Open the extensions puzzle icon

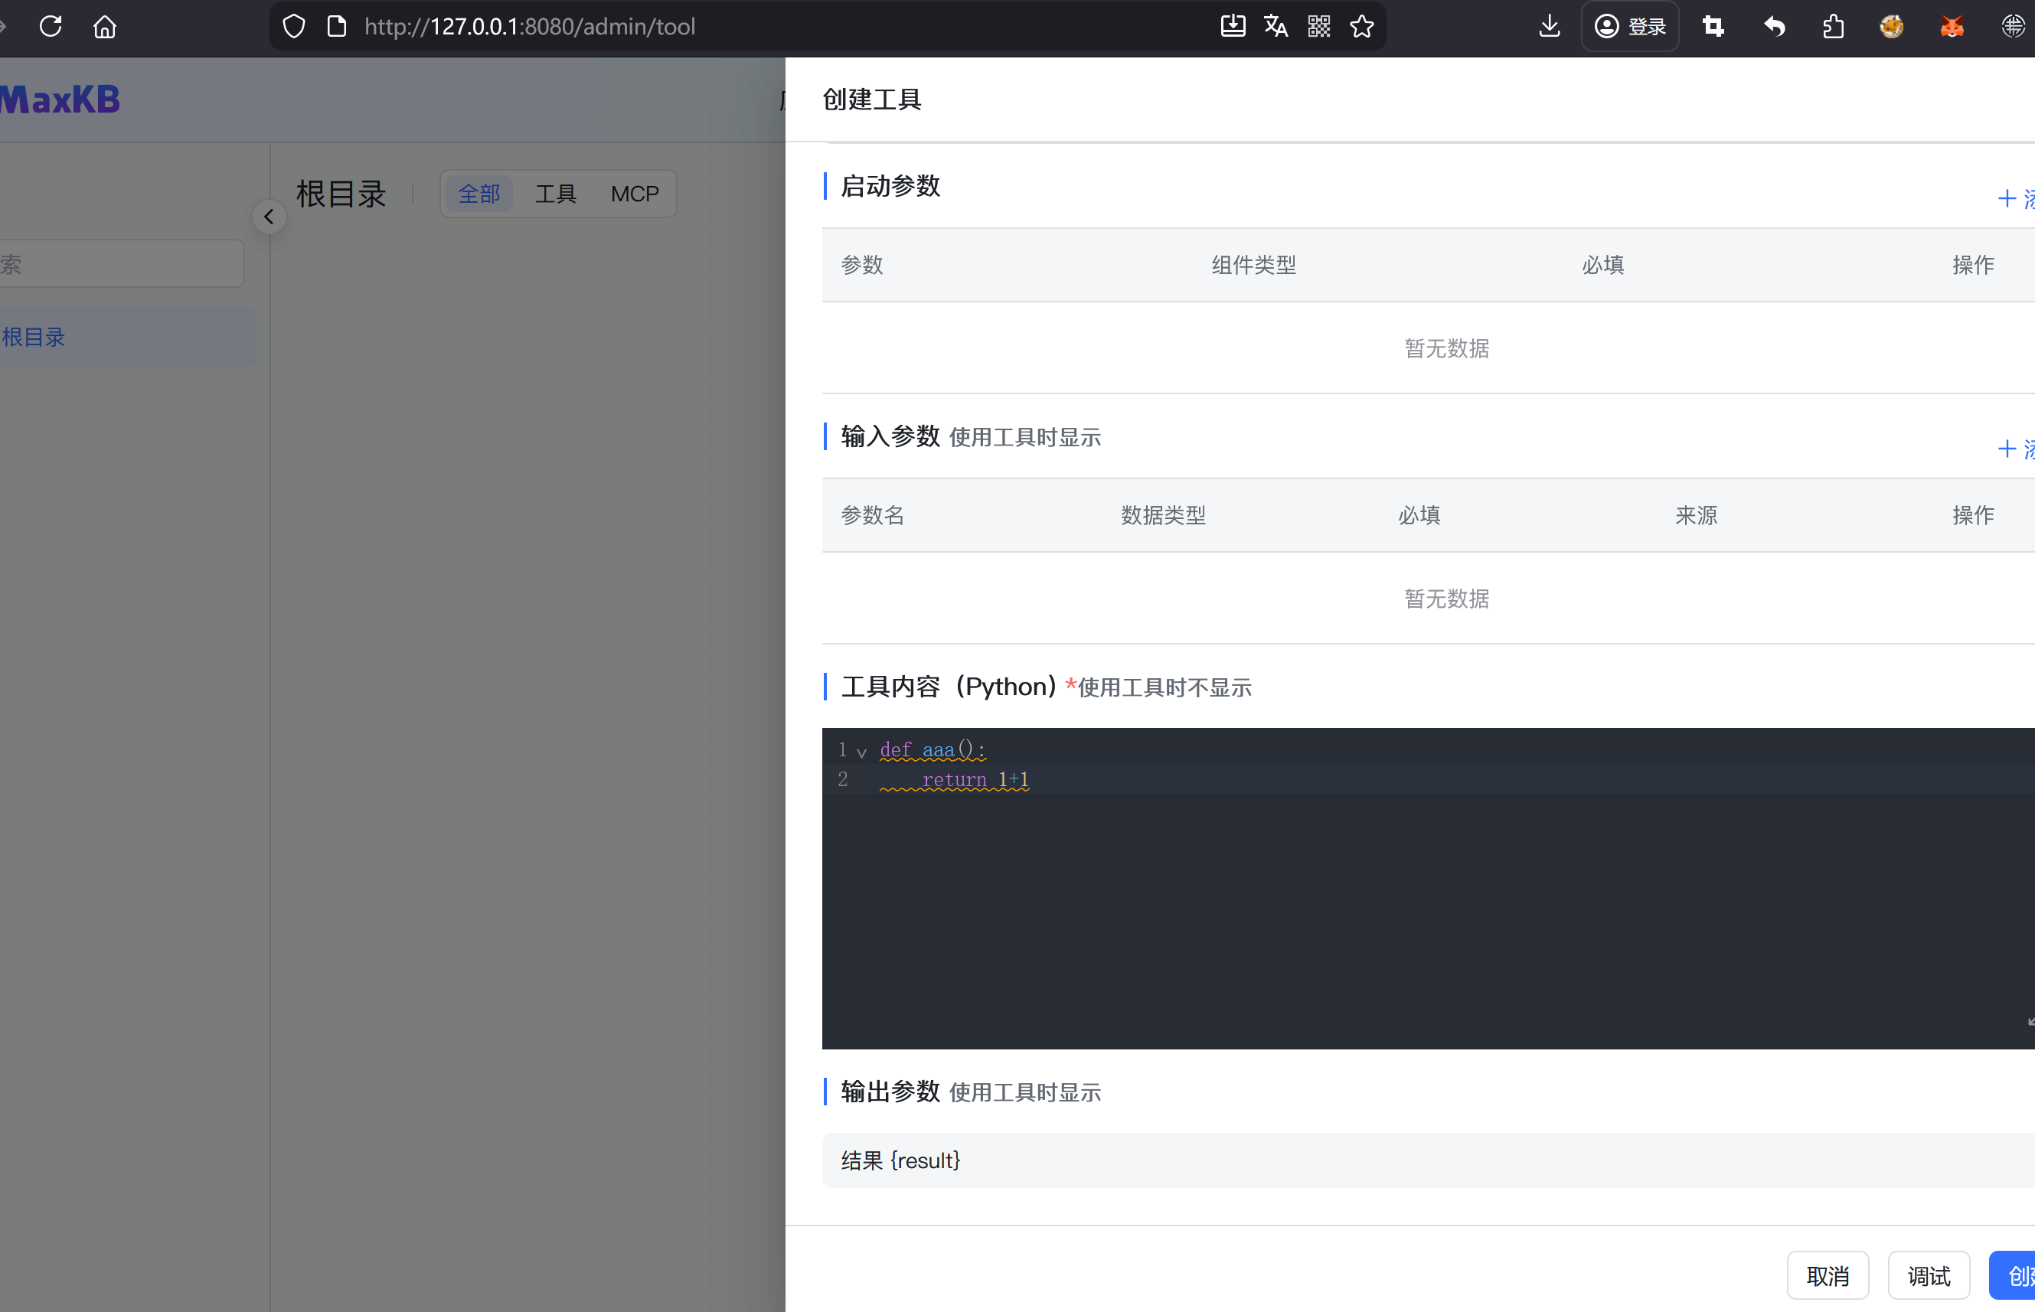(1833, 27)
